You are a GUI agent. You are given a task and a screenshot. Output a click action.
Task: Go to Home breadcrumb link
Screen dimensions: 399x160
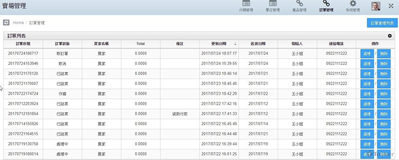pos(18,23)
